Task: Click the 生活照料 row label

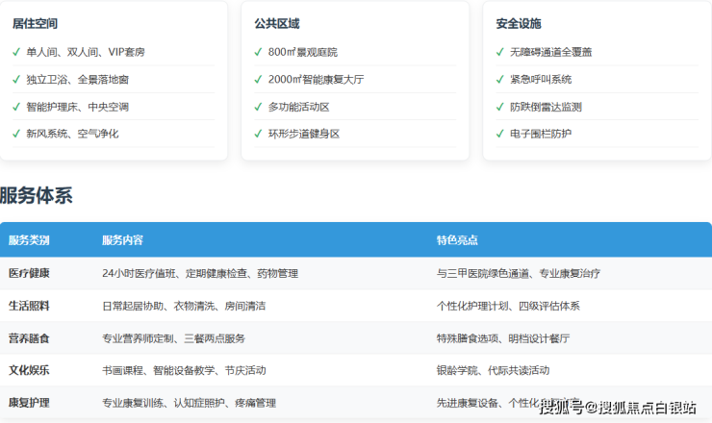Action: pos(29,306)
